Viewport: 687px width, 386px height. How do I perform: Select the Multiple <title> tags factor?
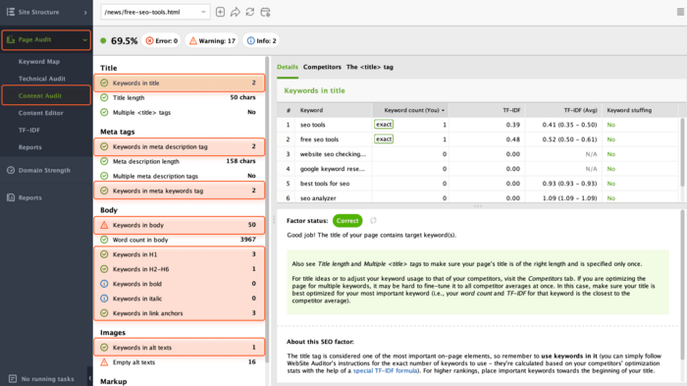point(180,112)
